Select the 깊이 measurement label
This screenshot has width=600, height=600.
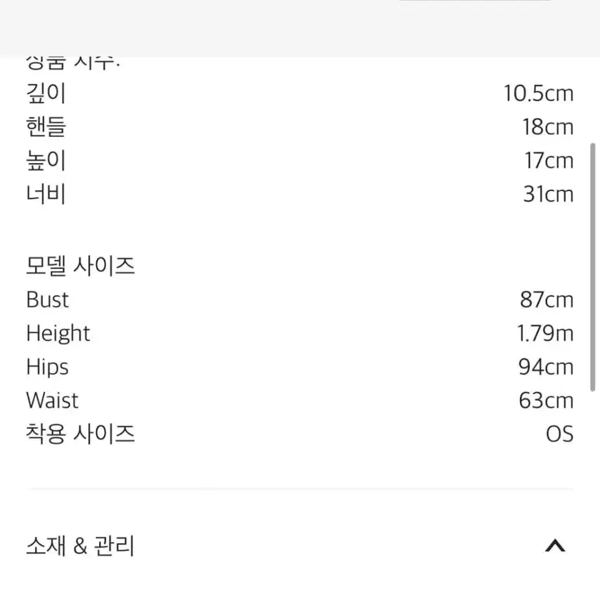[46, 93]
